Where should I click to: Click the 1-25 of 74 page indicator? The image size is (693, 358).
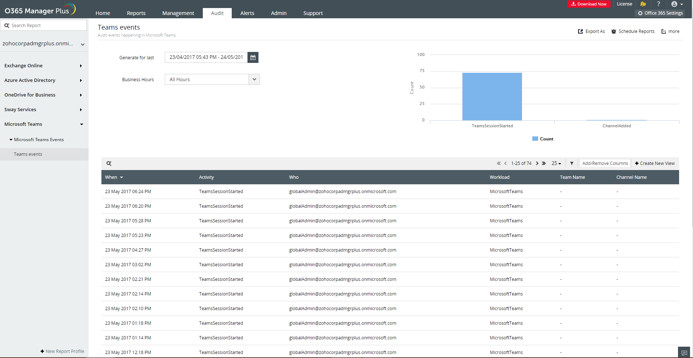point(521,163)
